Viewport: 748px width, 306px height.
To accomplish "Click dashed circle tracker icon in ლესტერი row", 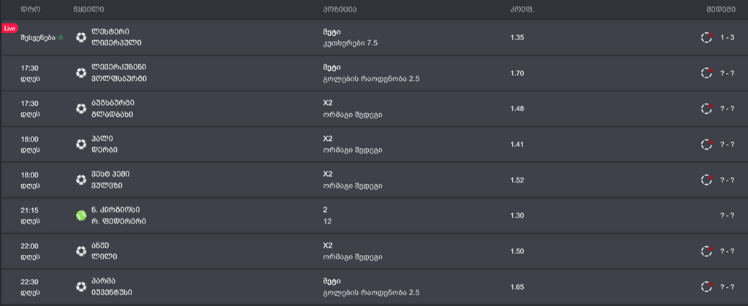I will pos(706,37).
